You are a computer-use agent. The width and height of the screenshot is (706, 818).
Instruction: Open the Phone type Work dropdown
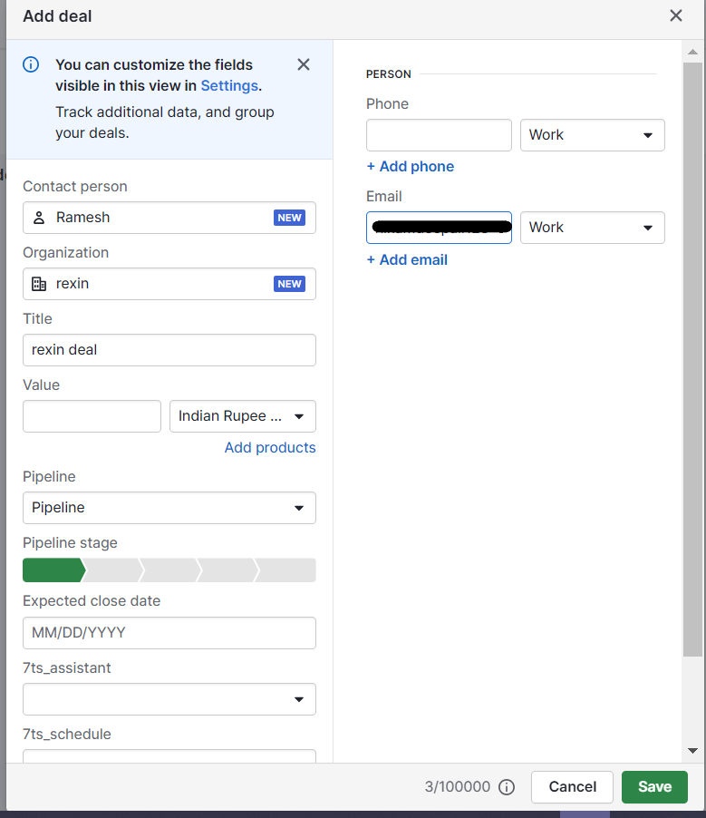(592, 135)
